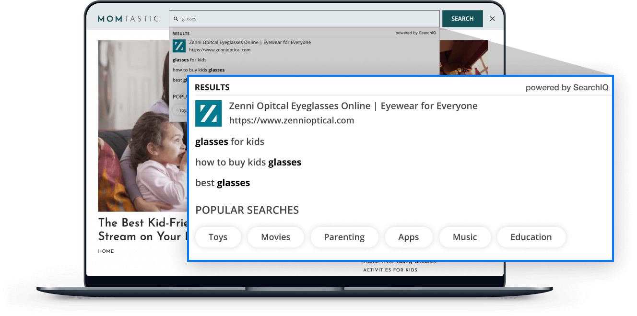Click the large Zenni Z logo icon

[208, 113]
